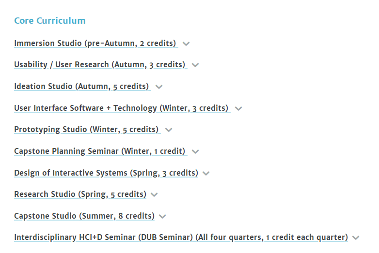The width and height of the screenshot is (379, 253).
Task: Open Prototyping Studio (Winter, 5 credits) link
Action: point(86,130)
